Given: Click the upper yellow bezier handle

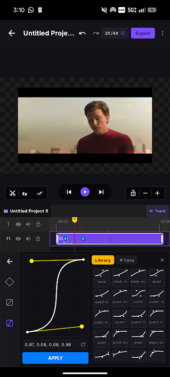Looking at the screenshot, I should click(x=32, y=261).
